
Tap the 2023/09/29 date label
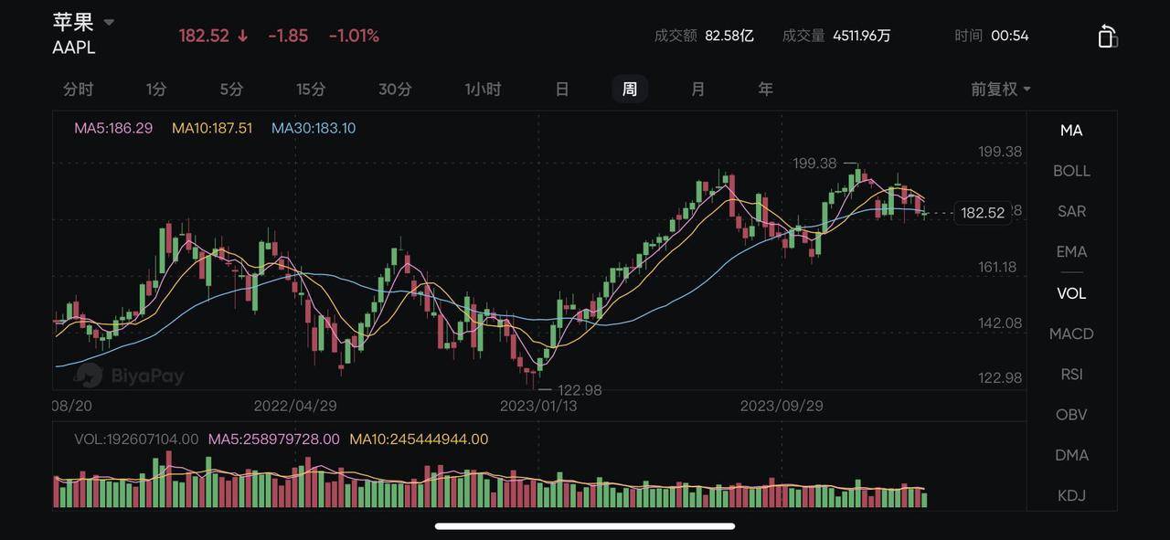pyautogui.click(x=782, y=406)
